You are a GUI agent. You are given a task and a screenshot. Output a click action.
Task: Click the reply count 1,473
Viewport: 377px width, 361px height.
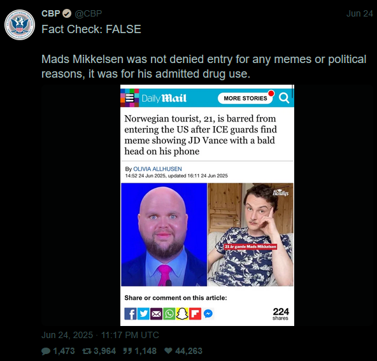58,351
